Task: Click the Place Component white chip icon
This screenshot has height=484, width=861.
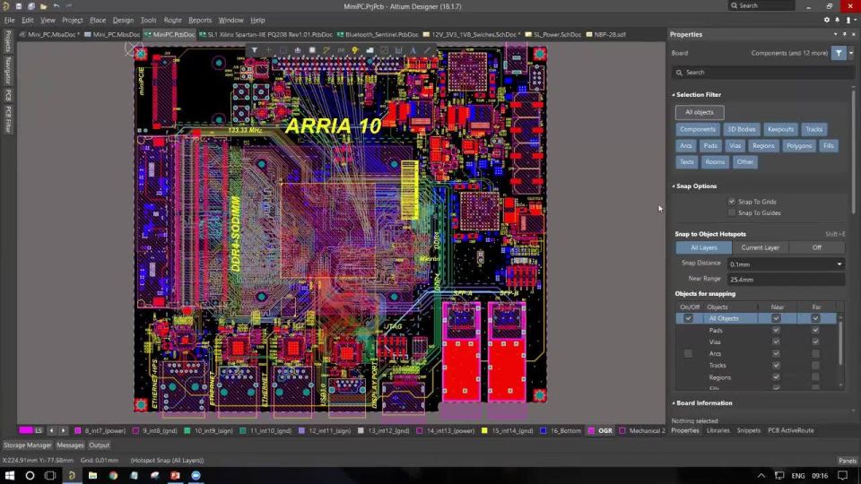Action: pos(312,50)
